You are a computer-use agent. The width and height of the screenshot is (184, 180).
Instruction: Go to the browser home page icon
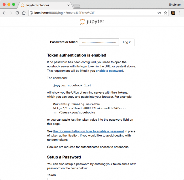[24, 13]
